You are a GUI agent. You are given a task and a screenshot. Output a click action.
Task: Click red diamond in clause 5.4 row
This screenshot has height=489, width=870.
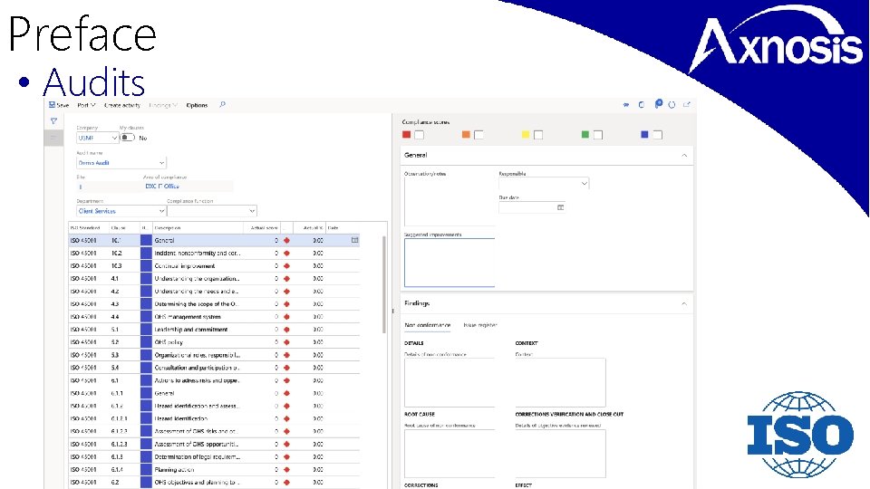pyautogui.click(x=287, y=368)
